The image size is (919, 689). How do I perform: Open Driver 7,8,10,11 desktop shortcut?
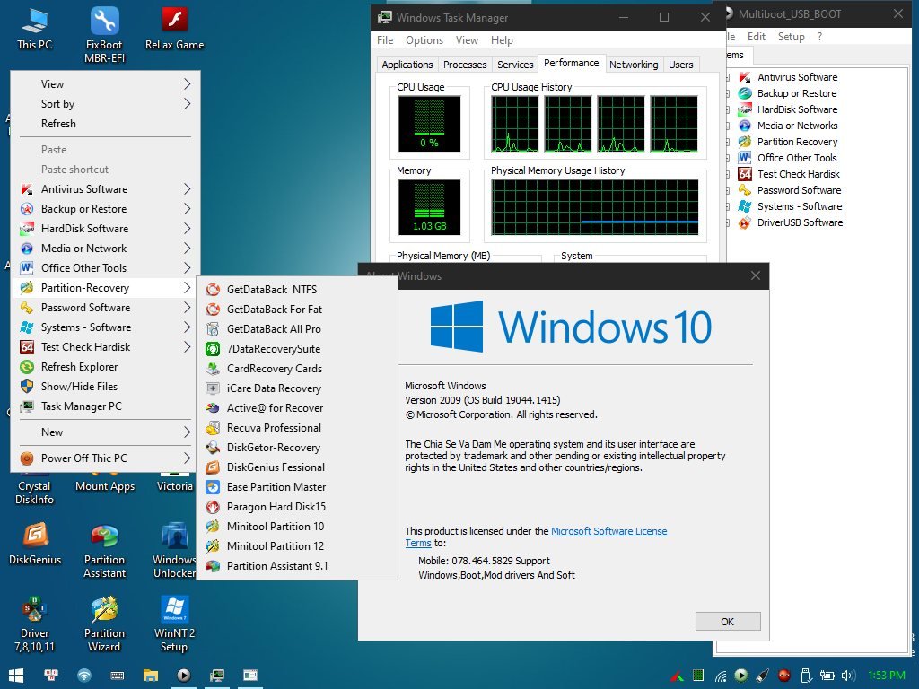[x=35, y=624]
